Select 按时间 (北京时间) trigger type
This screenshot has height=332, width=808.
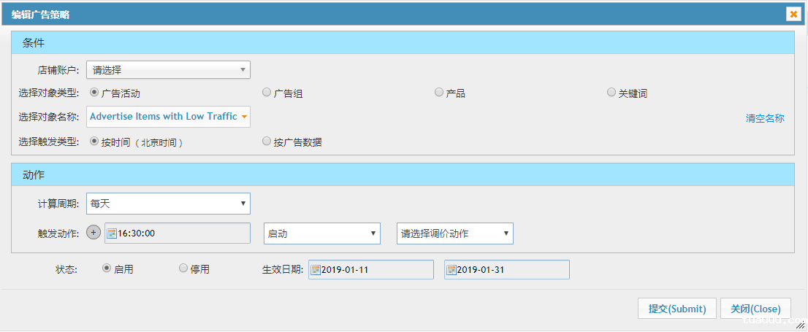94,142
